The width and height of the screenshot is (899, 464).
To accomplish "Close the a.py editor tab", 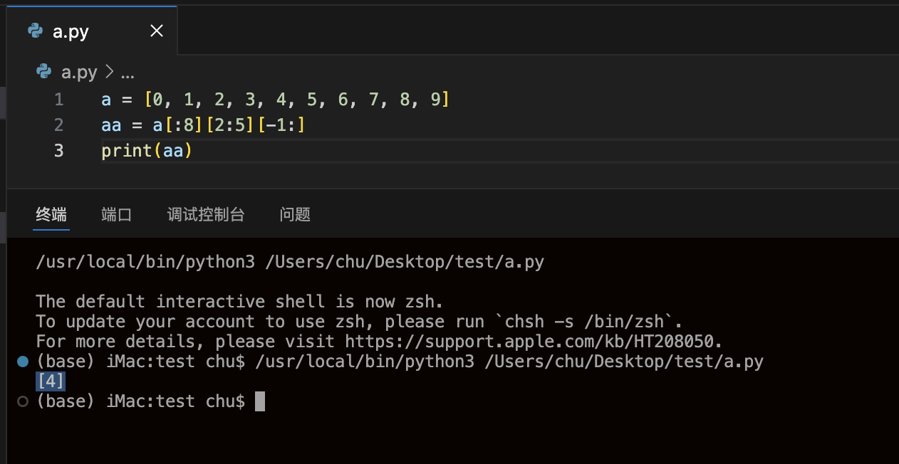I will tap(157, 31).
